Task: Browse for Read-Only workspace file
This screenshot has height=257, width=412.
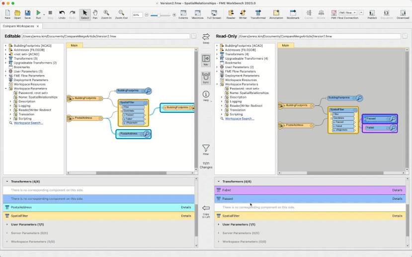Action: [x=405, y=36]
